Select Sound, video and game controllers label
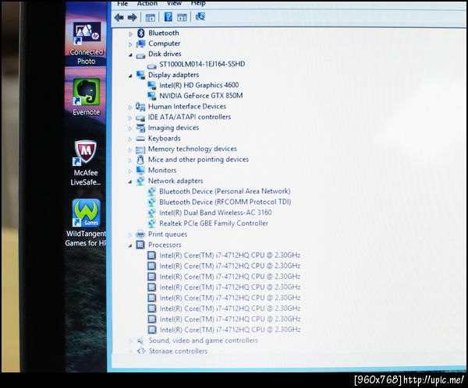This screenshot has width=468, height=388. coord(204,340)
